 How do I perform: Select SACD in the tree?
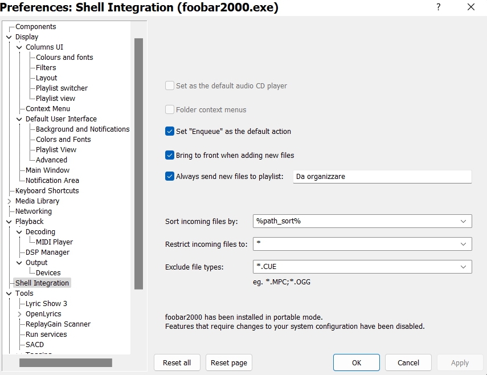[x=35, y=345]
